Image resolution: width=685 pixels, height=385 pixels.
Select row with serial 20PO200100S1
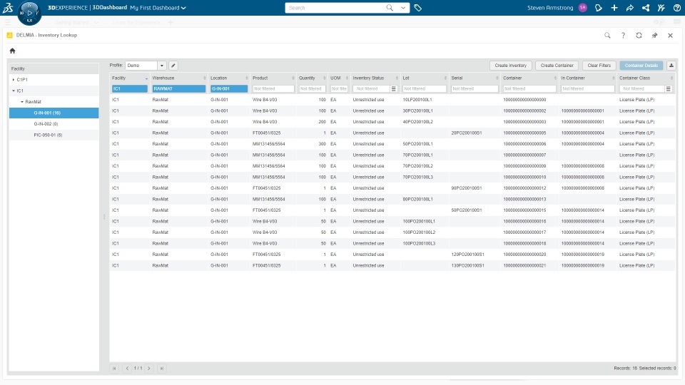click(x=392, y=133)
